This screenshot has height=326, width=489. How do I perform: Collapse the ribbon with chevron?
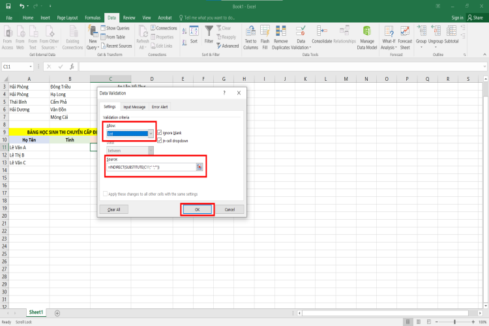tap(484, 55)
